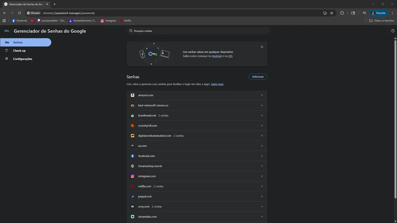This screenshot has height=223, width=397.
Task: Open the Netflix bookmark in bookmarks bar
Action: pyautogui.click(x=126, y=21)
